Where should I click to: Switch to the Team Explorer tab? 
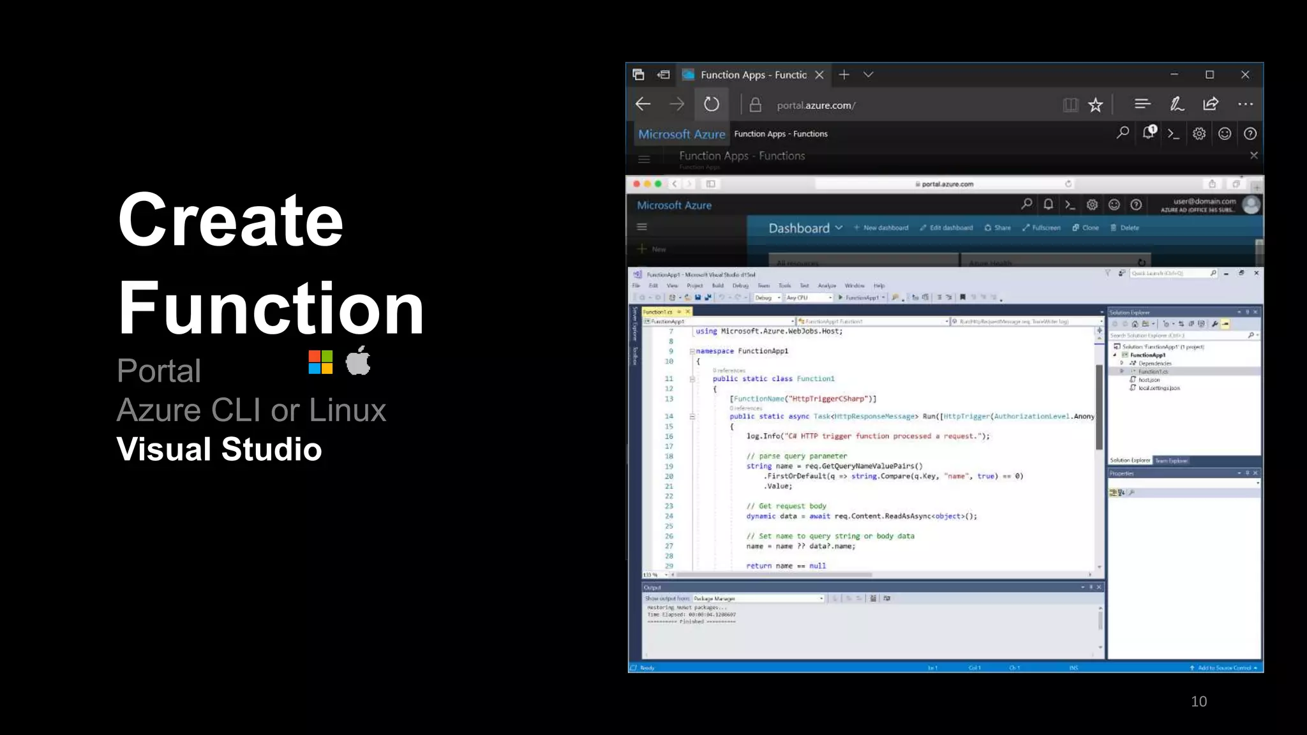coord(1171,461)
